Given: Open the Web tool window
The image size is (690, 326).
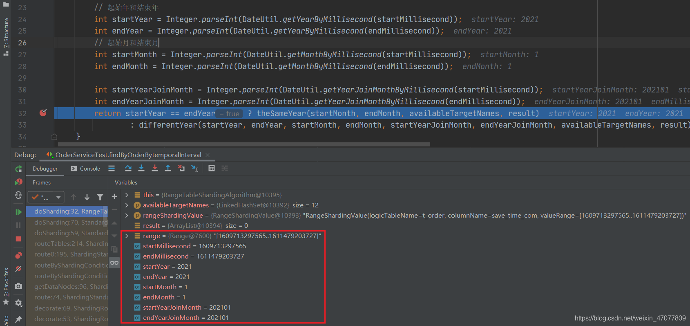Looking at the screenshot, I should 6,321.
